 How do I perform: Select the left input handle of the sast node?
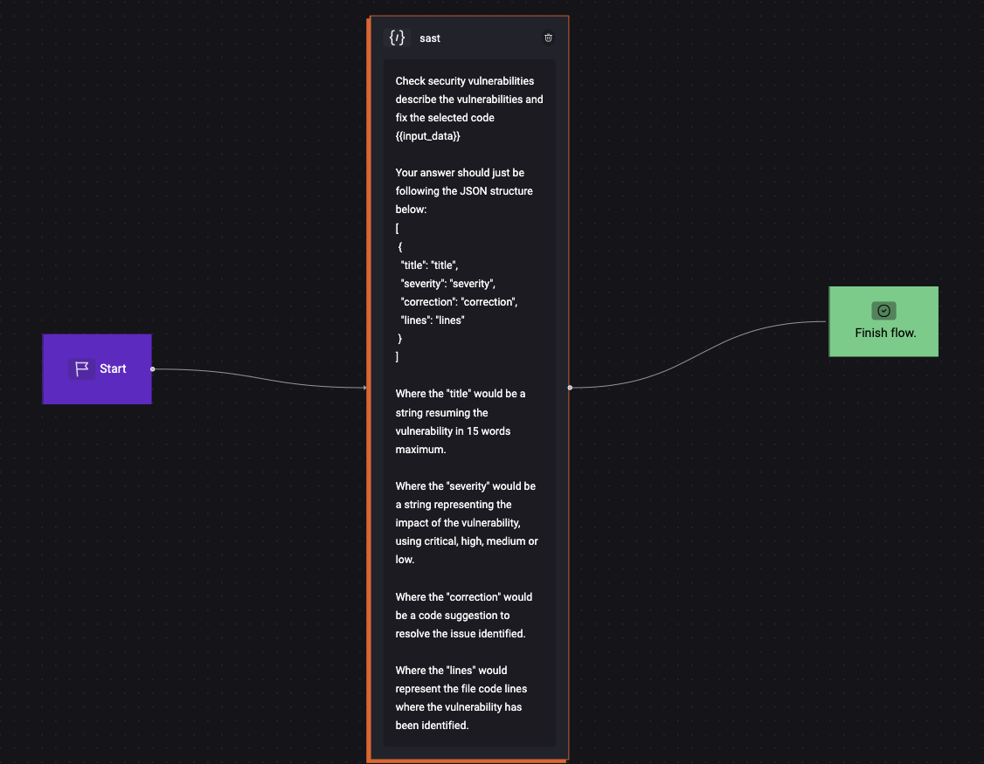[x=366, y=387]
